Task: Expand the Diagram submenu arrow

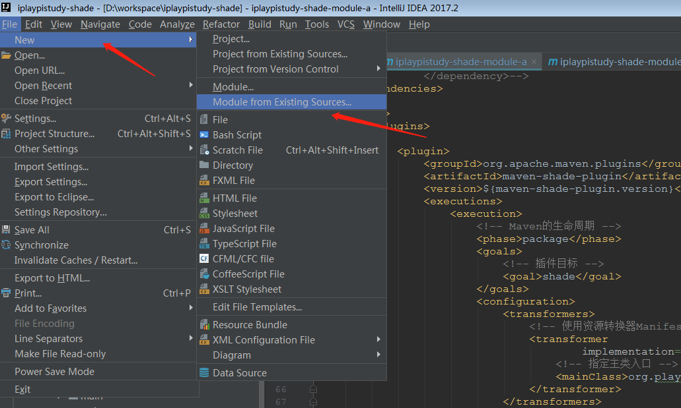Action: tap(378, 355)
